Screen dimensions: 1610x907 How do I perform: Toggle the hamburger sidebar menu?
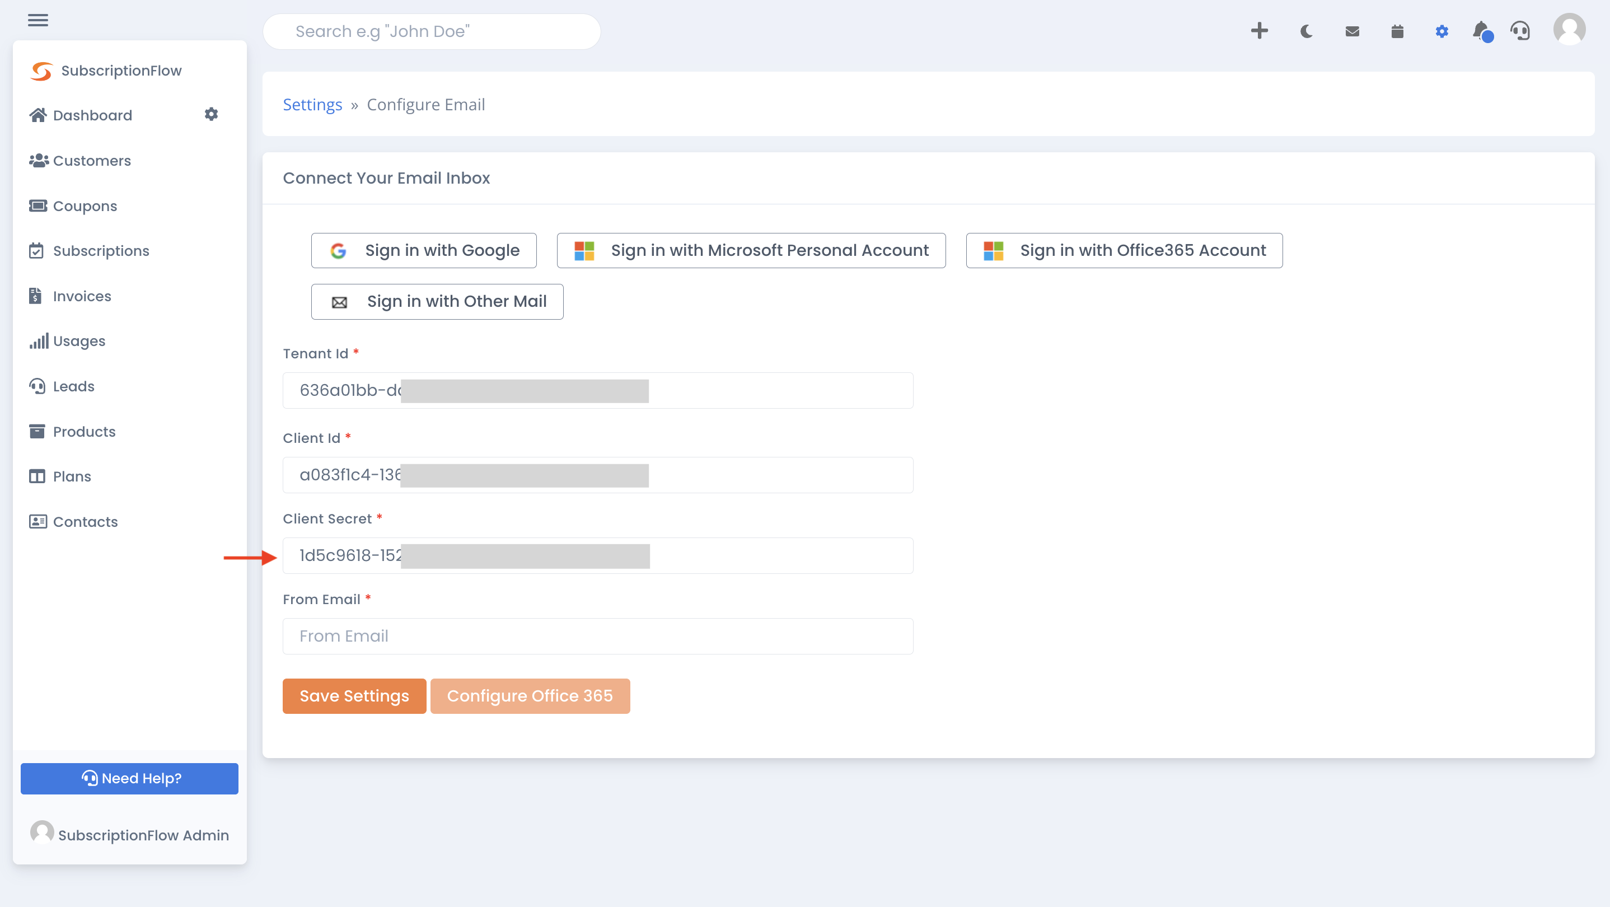click(x=38, y=20)
